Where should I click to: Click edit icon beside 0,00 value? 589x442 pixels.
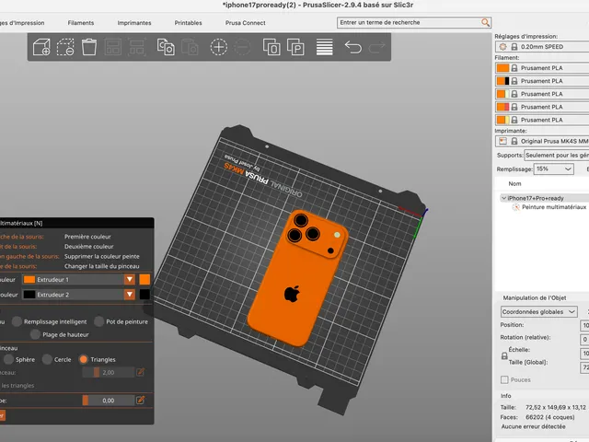click(141, 400)
